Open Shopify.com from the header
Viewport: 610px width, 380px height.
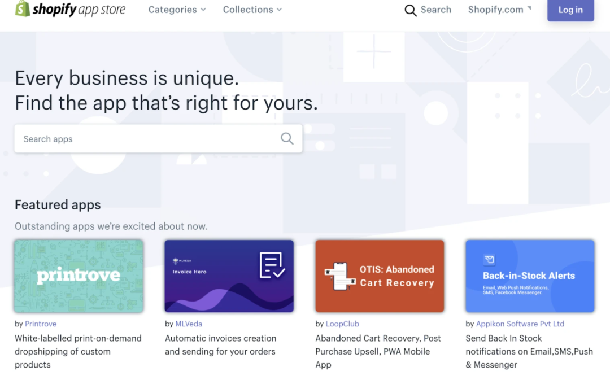(x=495, y=10)
